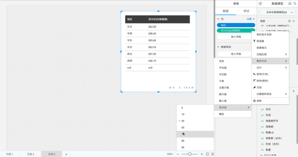Click the fullscreen fit icon at bottom
298x157 pixels.
click(212, 154)
